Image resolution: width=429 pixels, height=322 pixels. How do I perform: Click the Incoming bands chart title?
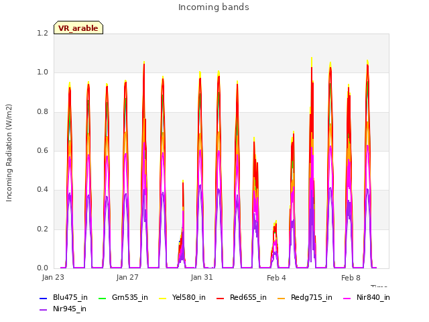(x=214, y=7)
